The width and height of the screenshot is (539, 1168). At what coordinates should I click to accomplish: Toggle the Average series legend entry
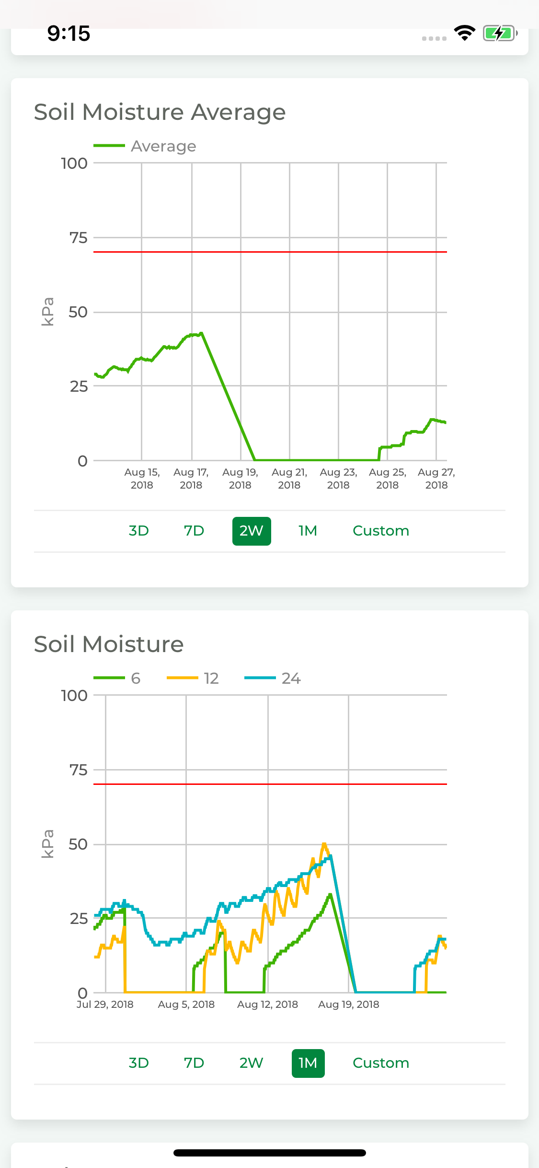pos(145,146)
